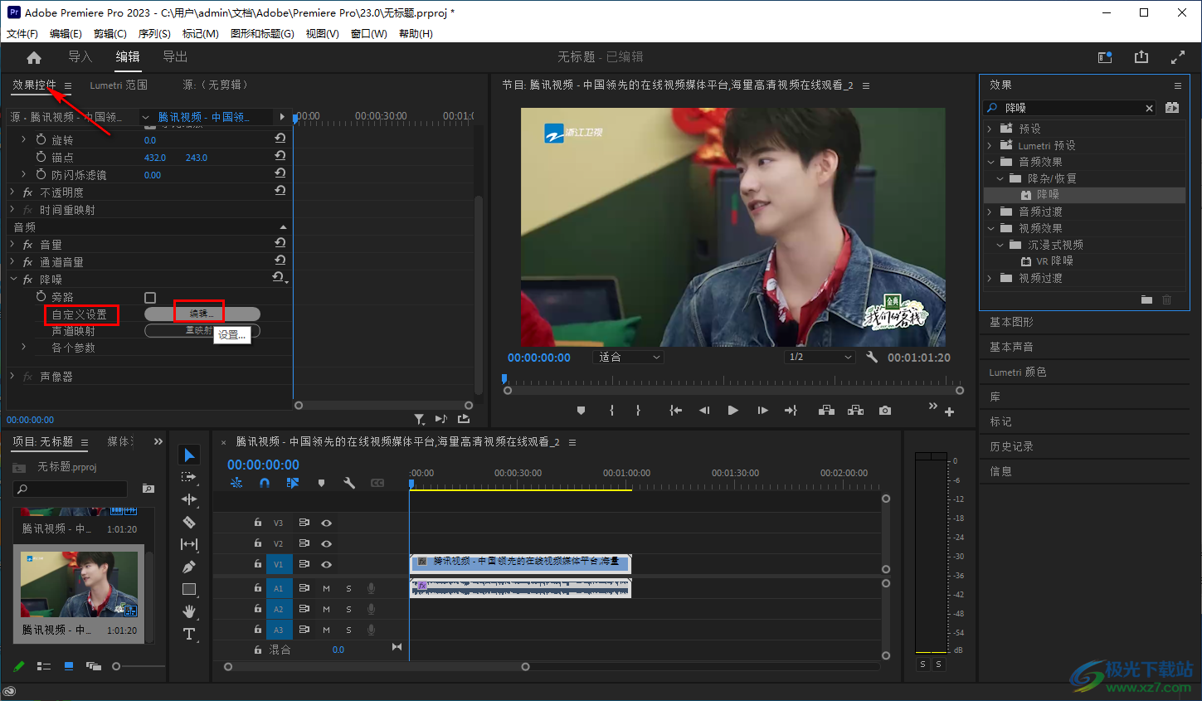This screenshot has width=1202, height=701.
Task: Open the 适合 zoom level dropdown
Action: [x=630, y=357]
